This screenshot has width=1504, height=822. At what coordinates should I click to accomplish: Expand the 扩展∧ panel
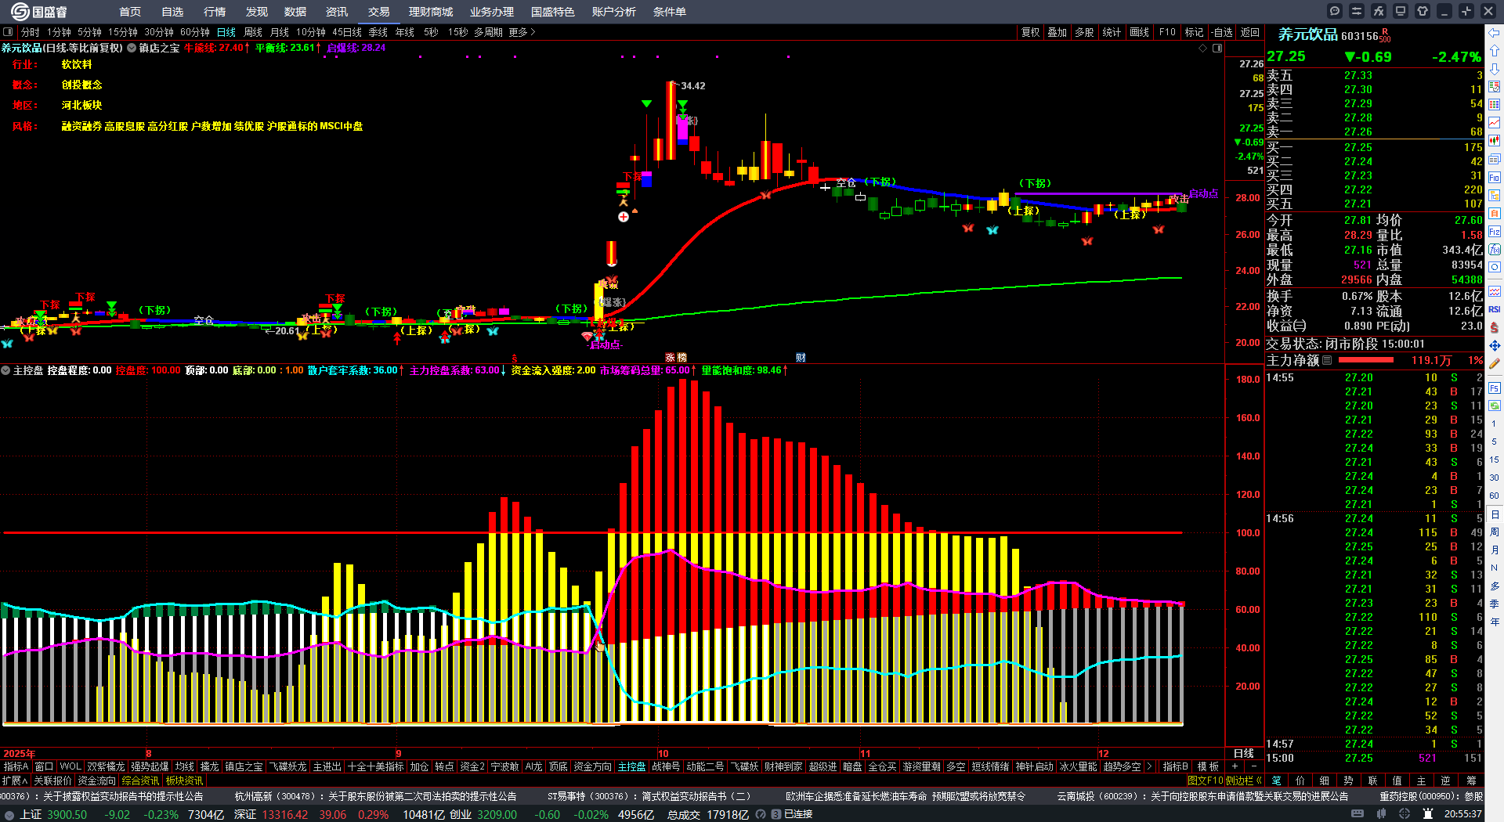15,781
